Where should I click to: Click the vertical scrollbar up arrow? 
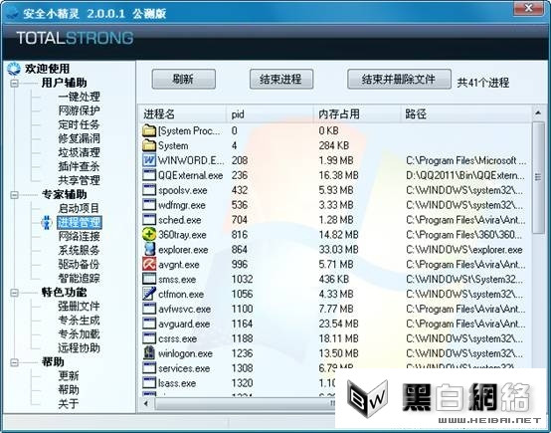pyautogui.click(x=538, y=113)
